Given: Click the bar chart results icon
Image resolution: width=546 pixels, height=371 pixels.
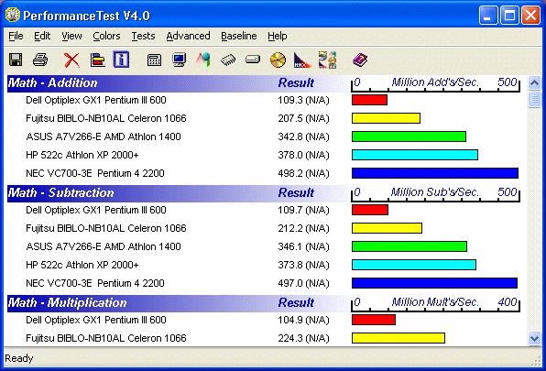Looking at the screenshot, I should point(97,60).
